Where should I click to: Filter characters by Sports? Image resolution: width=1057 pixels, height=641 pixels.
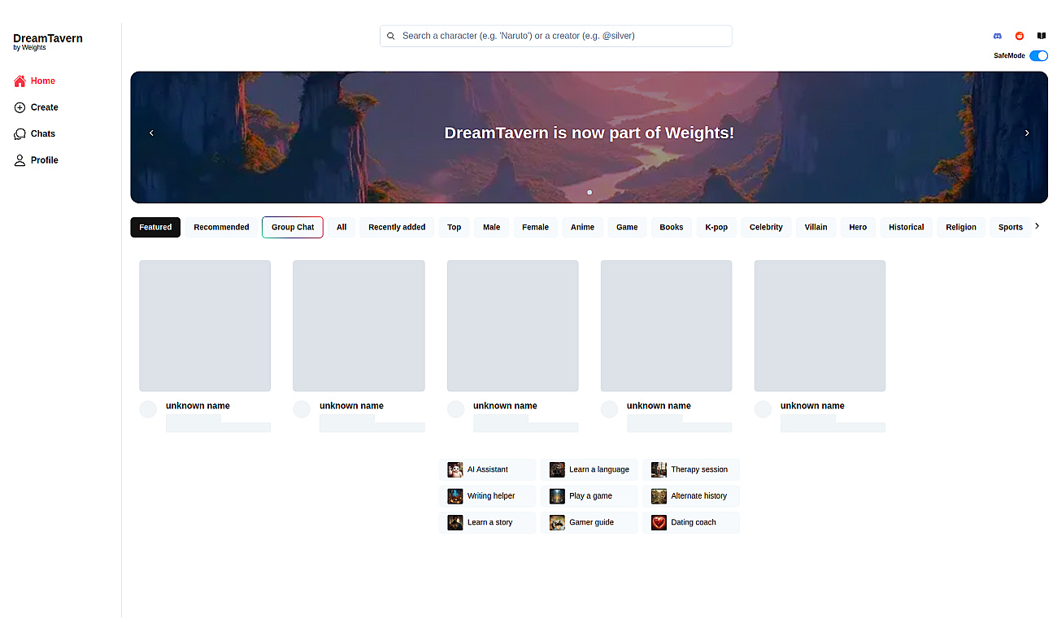tap(1011, 228)
